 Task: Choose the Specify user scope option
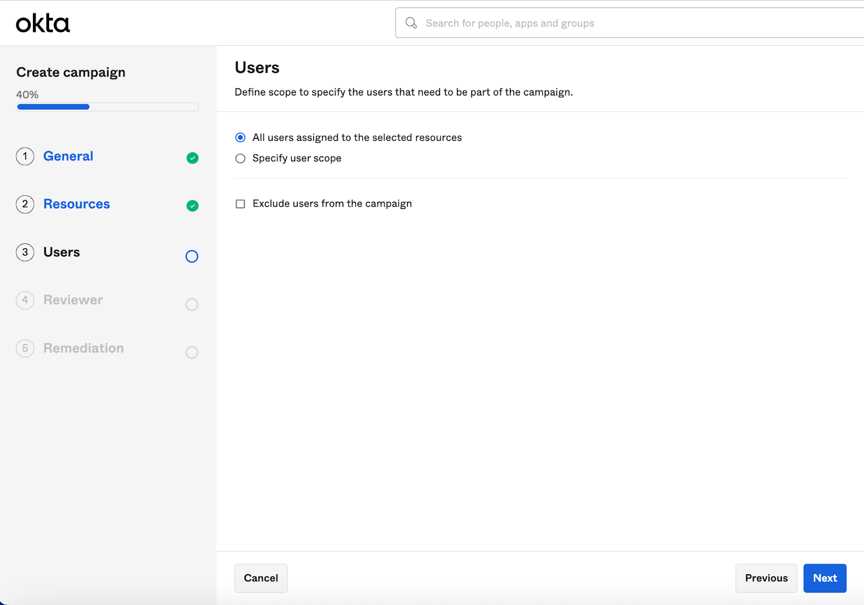[240, 158]
